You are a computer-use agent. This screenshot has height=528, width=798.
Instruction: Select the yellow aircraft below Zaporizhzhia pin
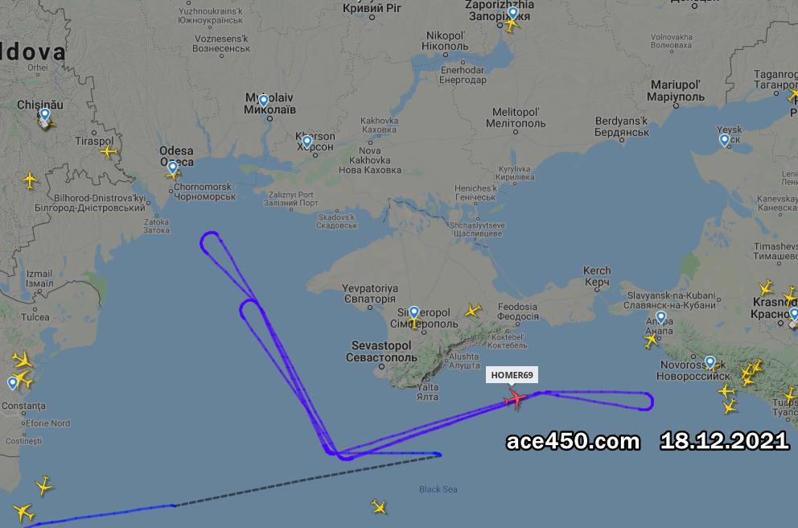(511, 24)
